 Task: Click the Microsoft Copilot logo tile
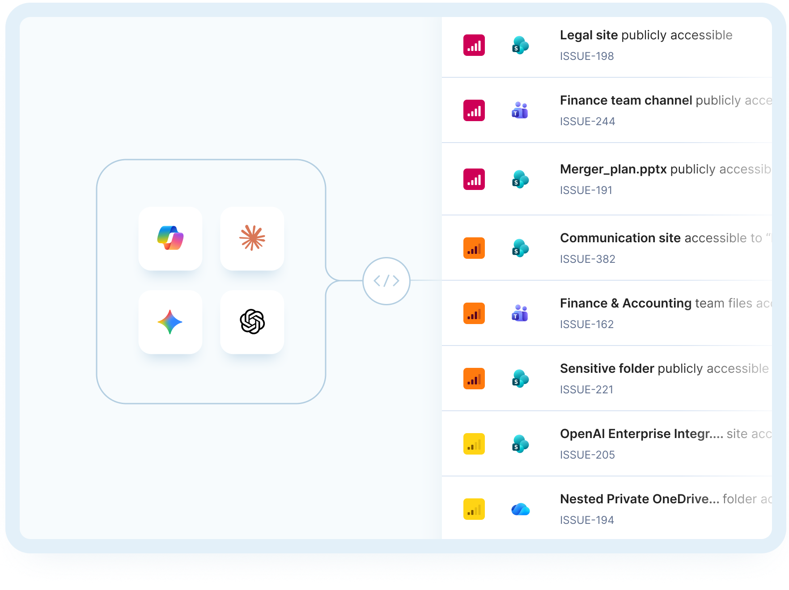(170, 238)
